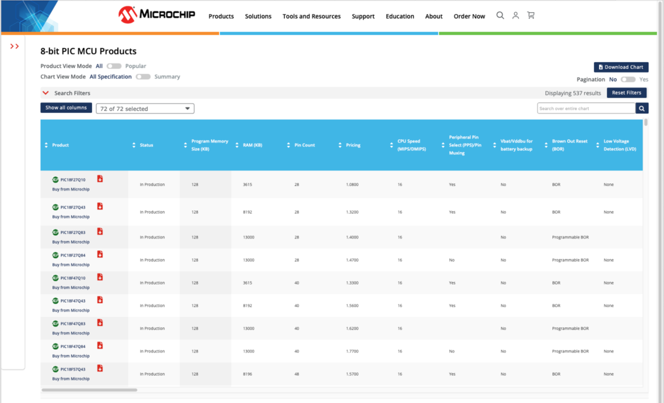
Task: Open Order Now in the navigation
Action: pos(469,16)
